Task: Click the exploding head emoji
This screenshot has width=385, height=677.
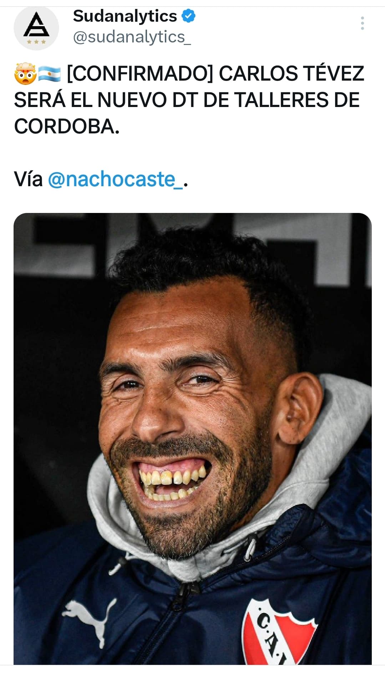Action: [25, 74]
